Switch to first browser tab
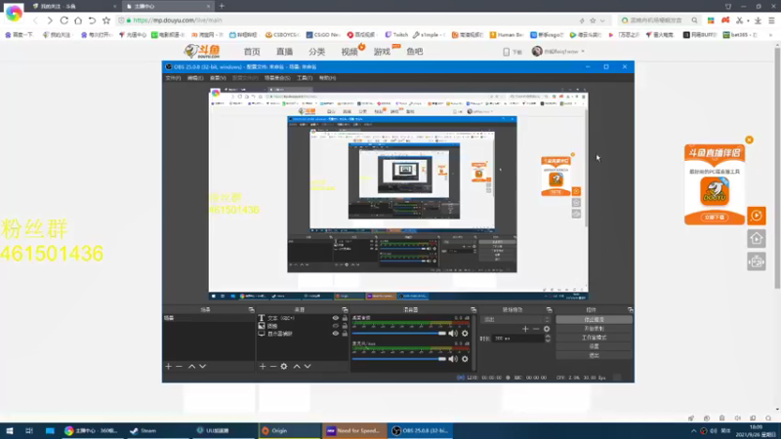This screenshot has width=781, height=439. pos(74,6)
